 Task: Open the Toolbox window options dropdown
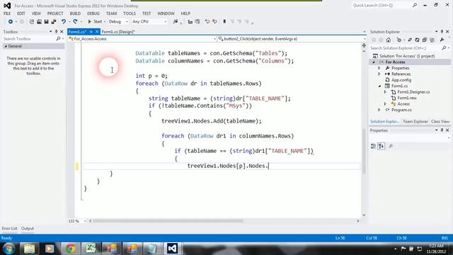point(50,31)
